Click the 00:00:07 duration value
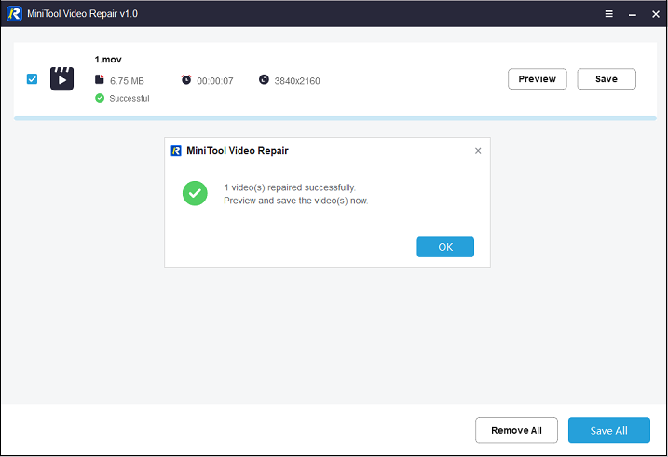668x457 pixels. point(215,81)
